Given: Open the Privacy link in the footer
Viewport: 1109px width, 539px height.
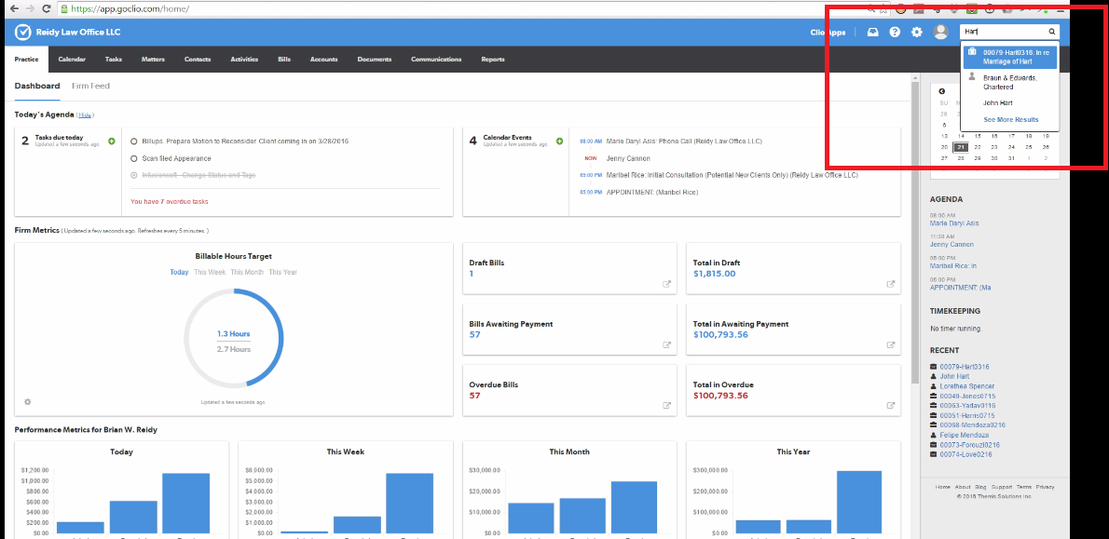Looking at the screenshot, I should [1045, 486].
